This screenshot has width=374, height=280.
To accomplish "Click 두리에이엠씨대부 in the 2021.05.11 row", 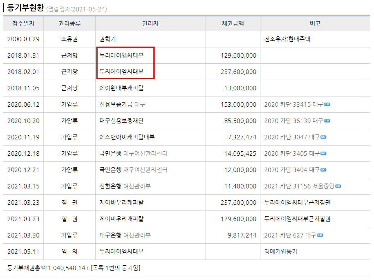I will (121, 251).
